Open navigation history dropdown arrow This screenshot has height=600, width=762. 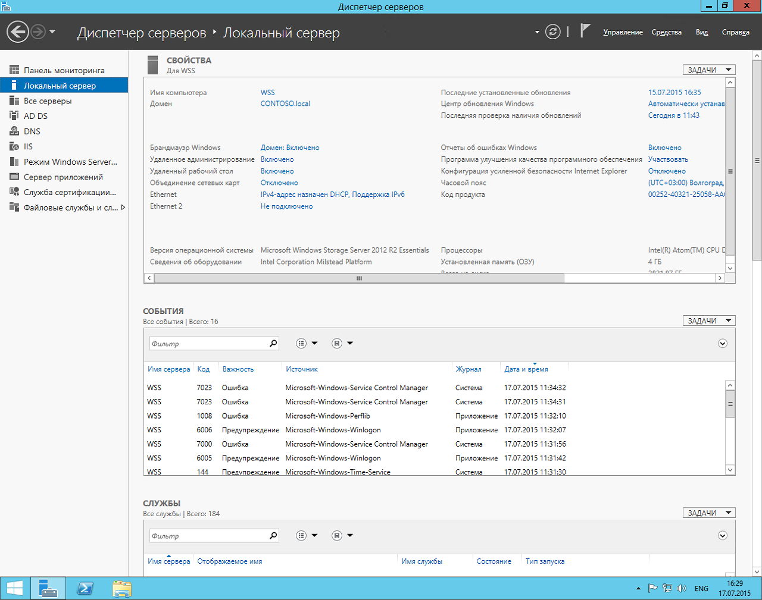pyautogui.click(x=52, y=32)
